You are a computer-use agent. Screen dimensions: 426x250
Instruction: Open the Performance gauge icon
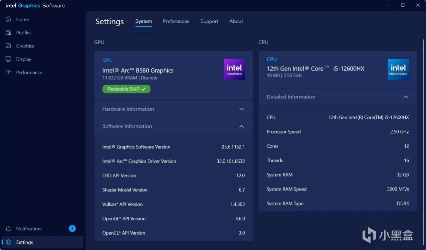pos(9,72)
